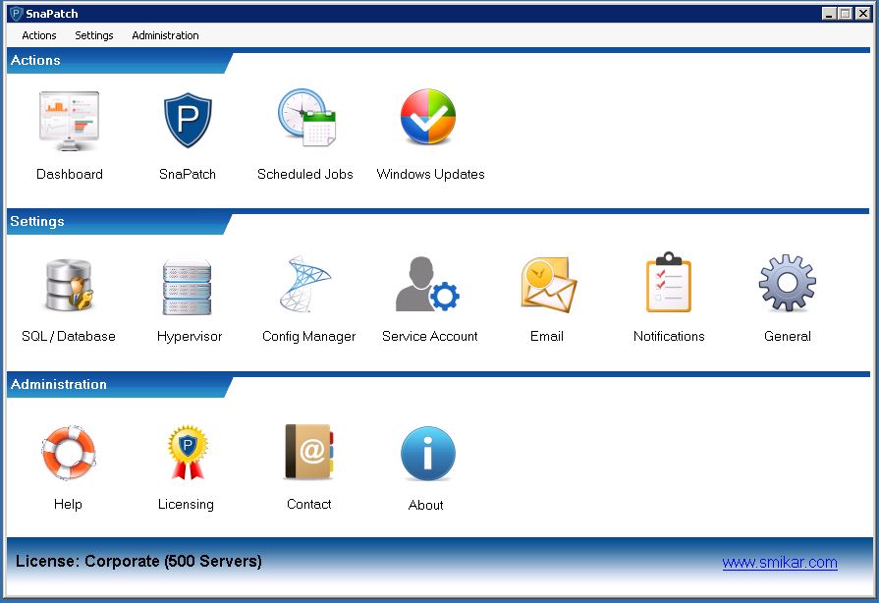Image resolution: width=879 pixels, height=603 pixels.
Task: Open Scheduled Jobs clock and calendar icon
Action: [x=306, y=118]
